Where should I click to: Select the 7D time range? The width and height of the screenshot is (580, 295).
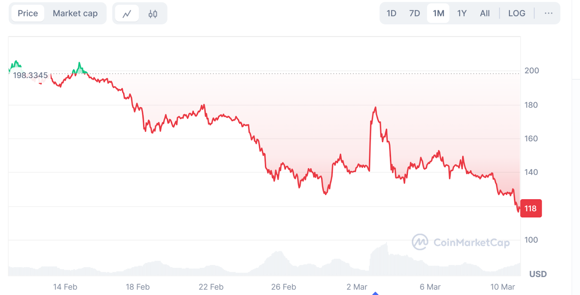(414, 13)
